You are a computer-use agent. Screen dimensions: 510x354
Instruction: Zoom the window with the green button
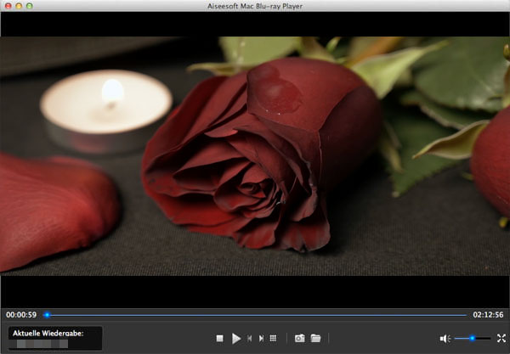[x=29, y=6]
